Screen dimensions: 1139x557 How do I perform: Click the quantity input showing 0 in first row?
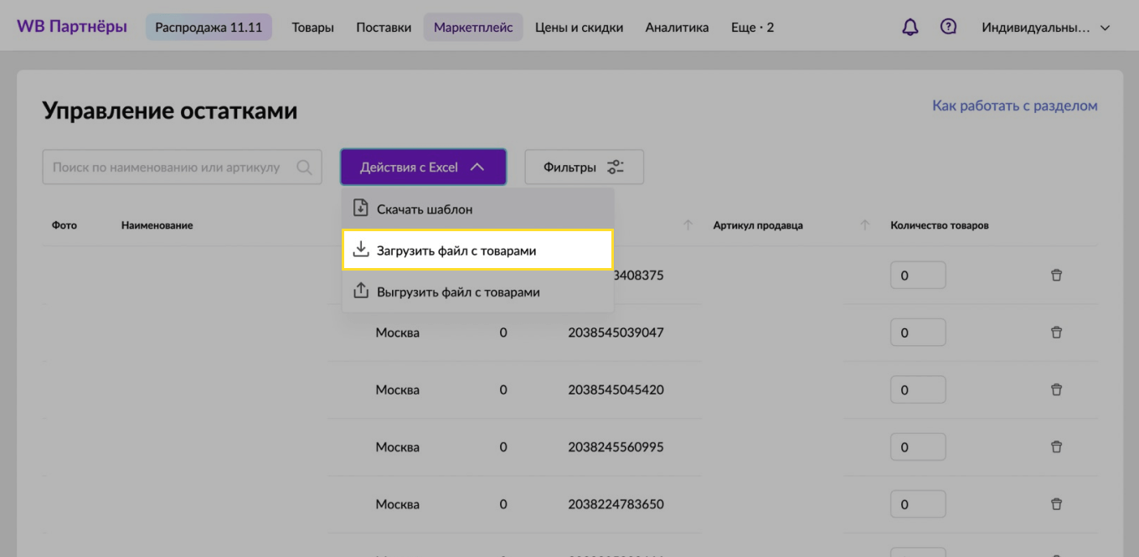click(x=918, y=275)
